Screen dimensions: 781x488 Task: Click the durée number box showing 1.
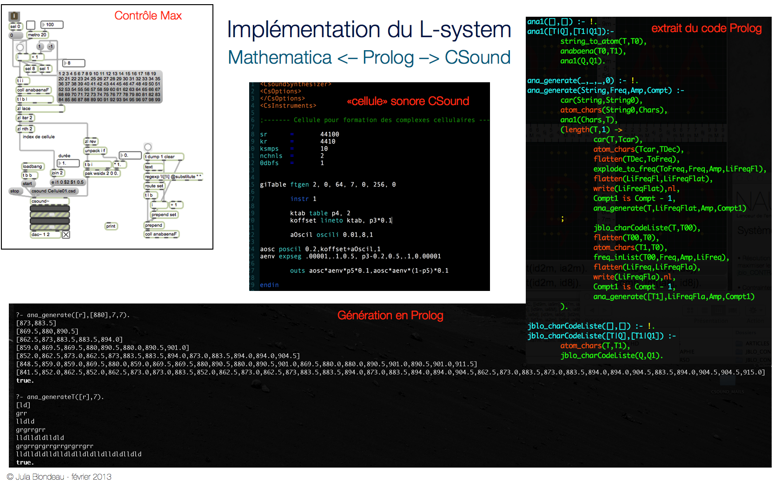pos(68,163)
